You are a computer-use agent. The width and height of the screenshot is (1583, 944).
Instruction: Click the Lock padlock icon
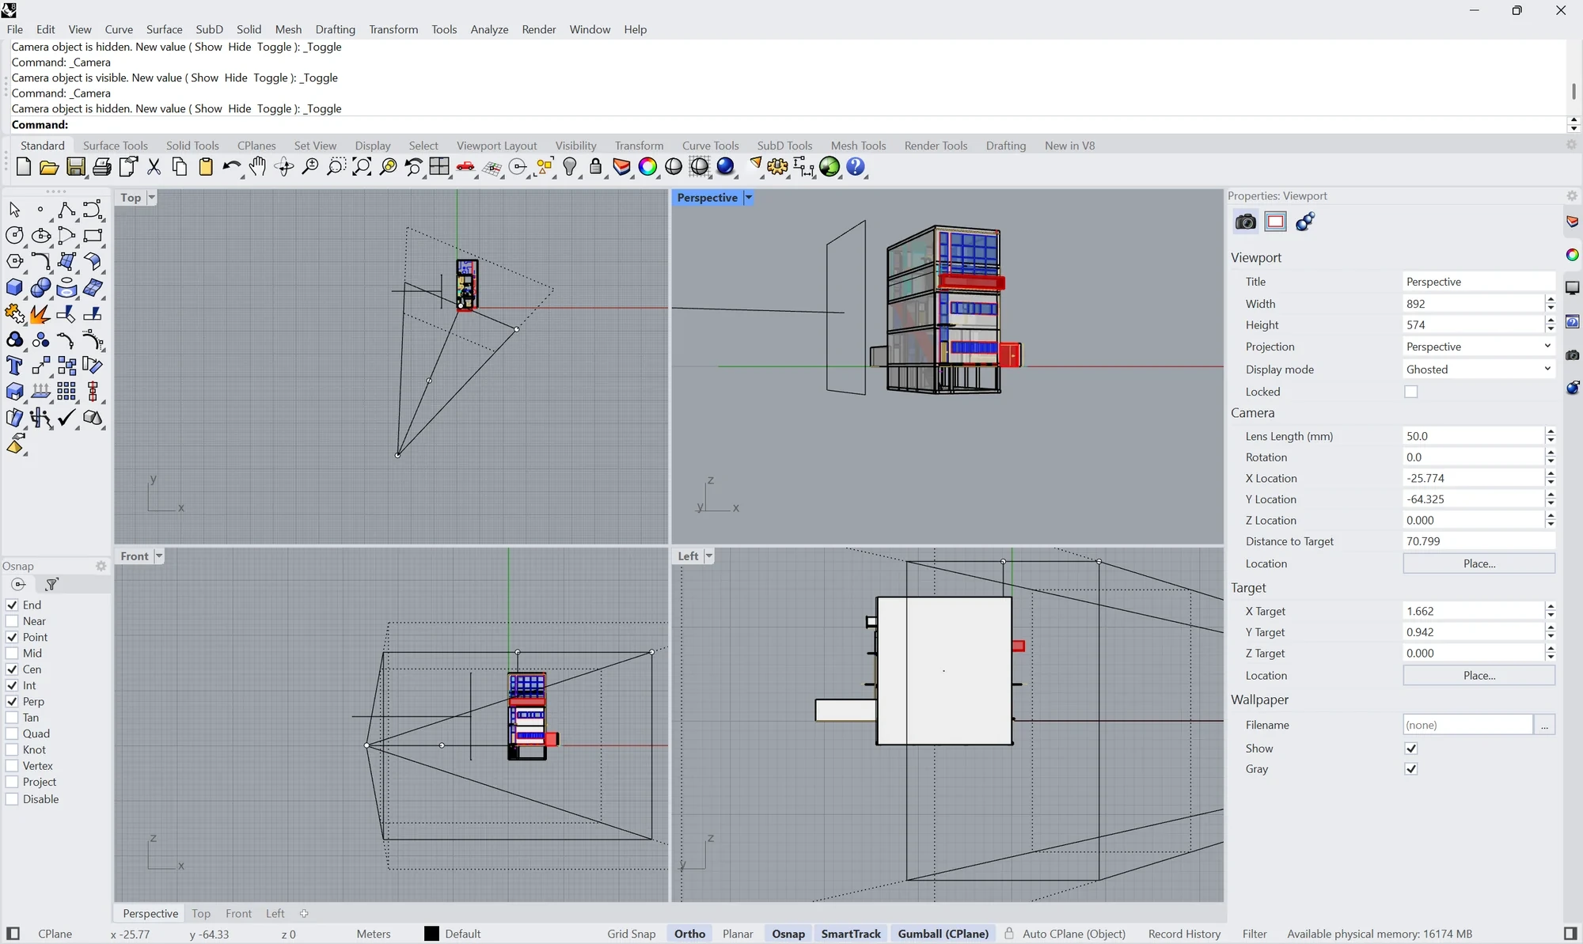[x=595, y=167]
